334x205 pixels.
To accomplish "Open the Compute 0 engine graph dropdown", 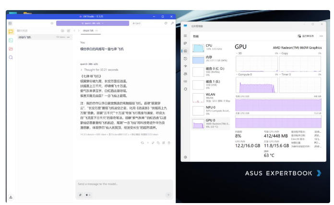I will click(244, 74).
